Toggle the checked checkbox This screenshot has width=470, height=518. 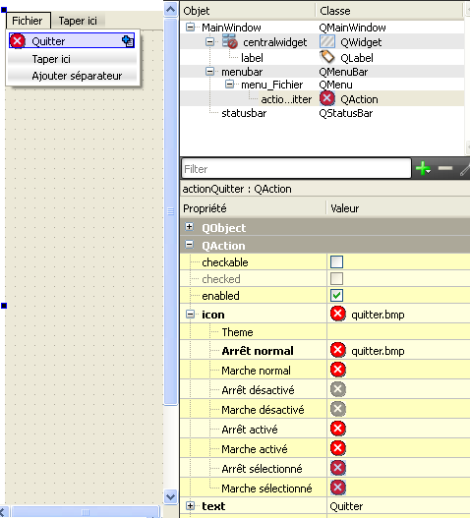tap(336, 278)
